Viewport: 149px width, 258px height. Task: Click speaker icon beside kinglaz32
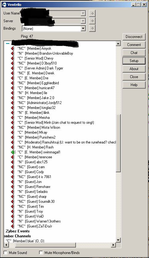[x=13, y=108]
